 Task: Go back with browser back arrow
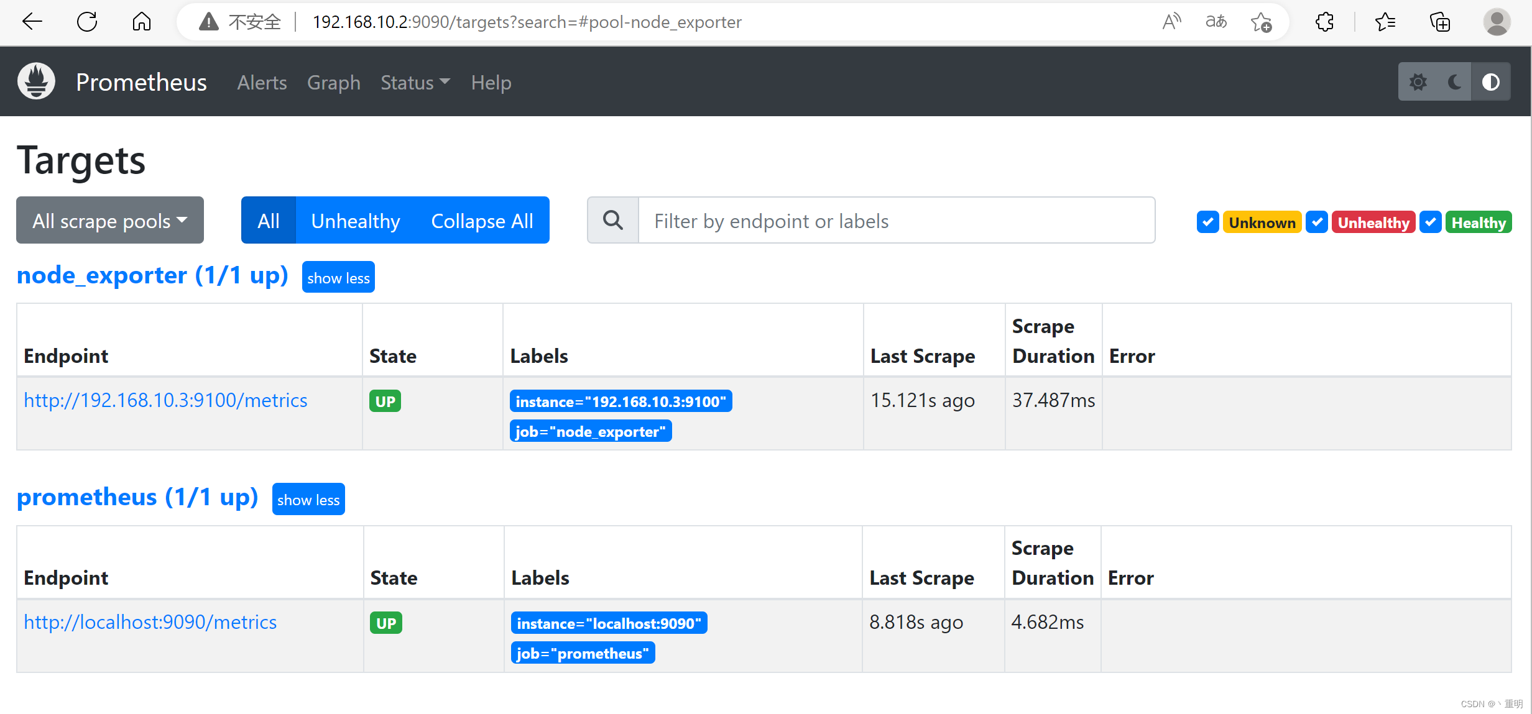coord(32,22)
